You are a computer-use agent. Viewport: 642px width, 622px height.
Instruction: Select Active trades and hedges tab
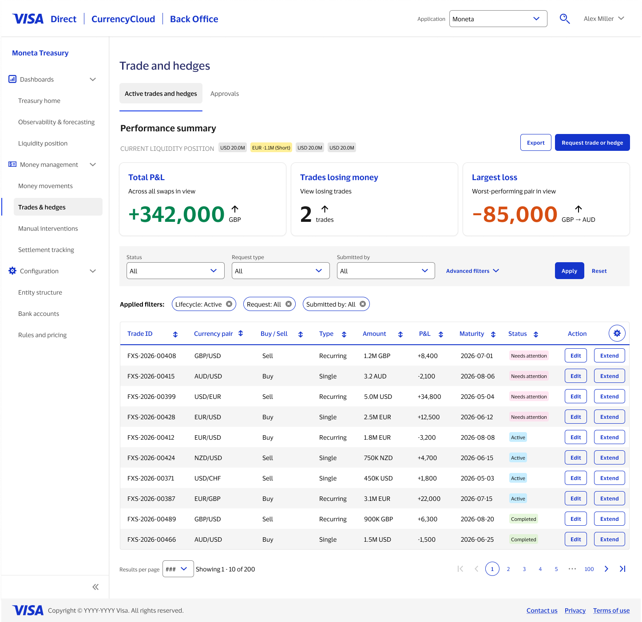pos(161,94)
